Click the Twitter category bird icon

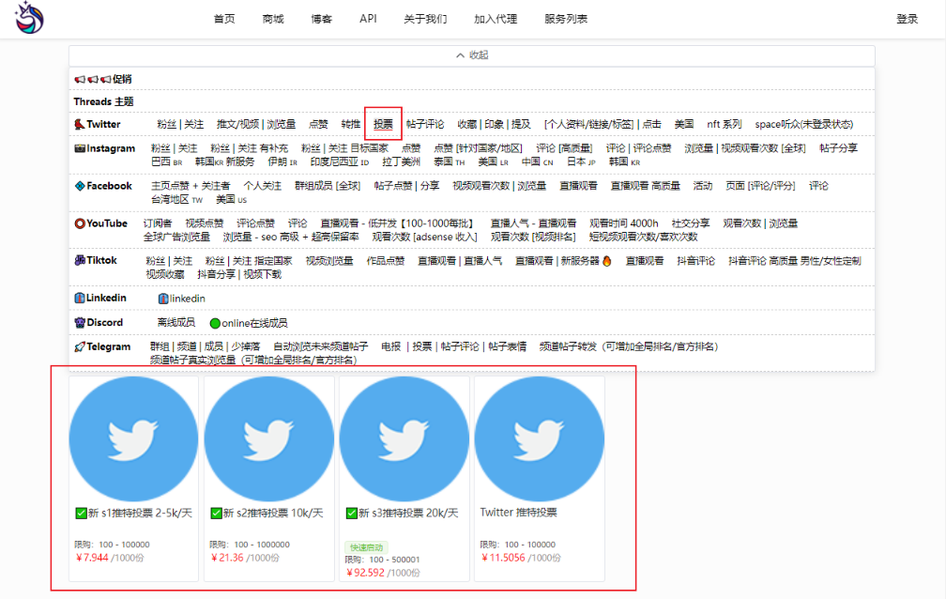[79, 124]
